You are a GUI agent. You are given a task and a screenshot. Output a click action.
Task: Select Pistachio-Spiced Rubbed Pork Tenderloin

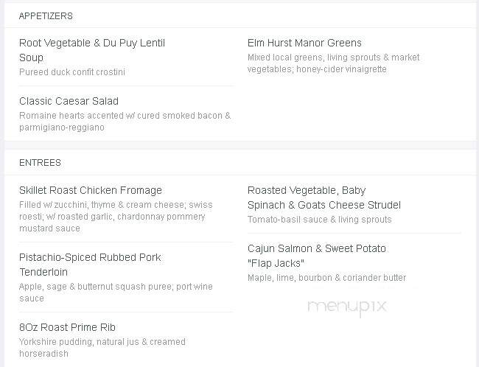click(90, 265)
